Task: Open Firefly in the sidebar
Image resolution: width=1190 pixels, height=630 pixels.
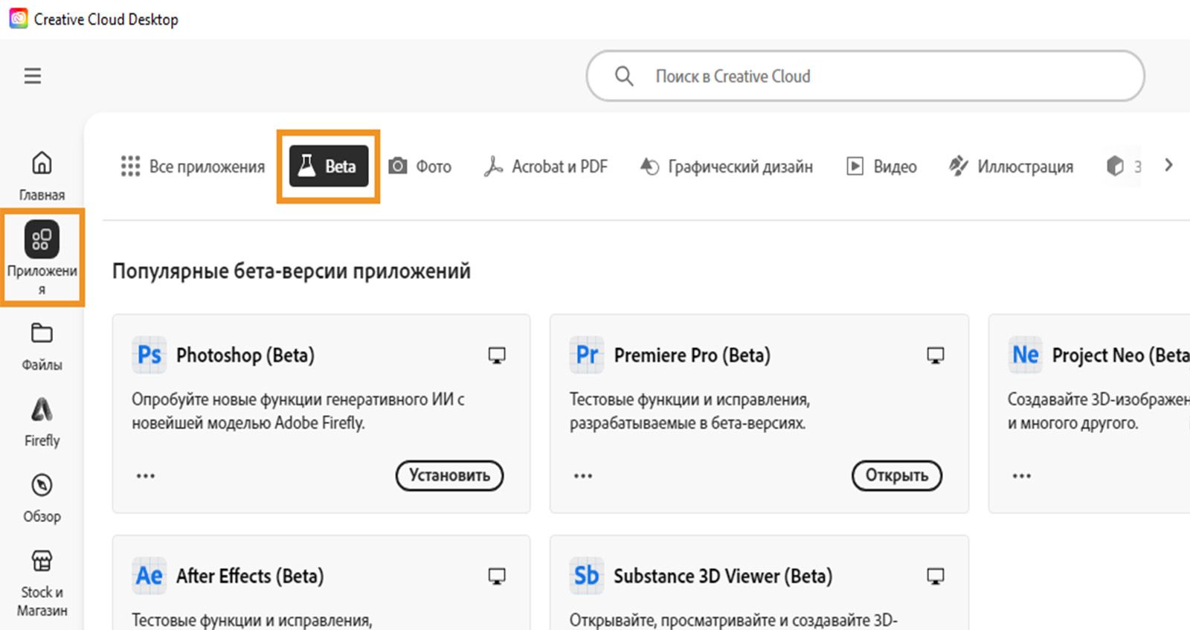Action: (42, 422)
